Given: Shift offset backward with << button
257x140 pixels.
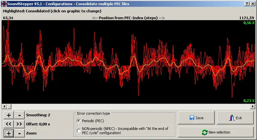Looking at the screenshot, I should pyautogui.click(x=9, y=124).
